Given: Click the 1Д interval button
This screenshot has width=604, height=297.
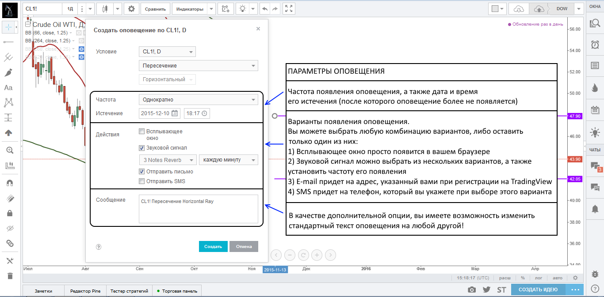Looking at the screenshot, I should (70, 8).
